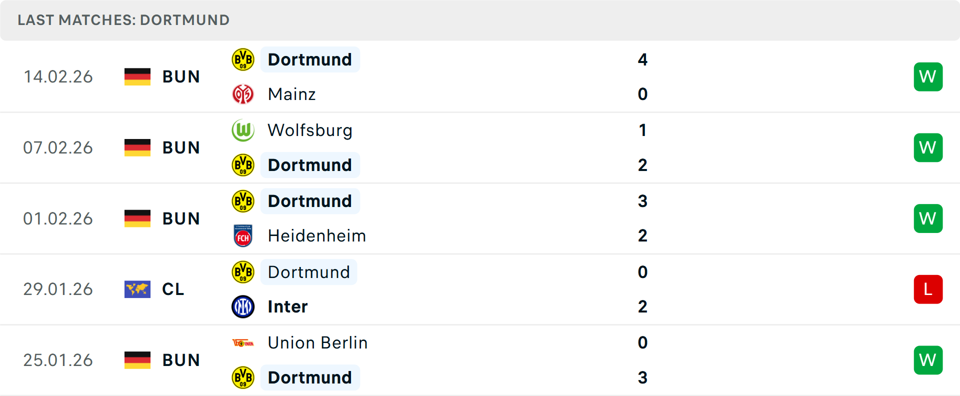This screenshot has height=396, width=960.
Task: Click the Dortmund BVB club crest
Action: coord(243,59)
